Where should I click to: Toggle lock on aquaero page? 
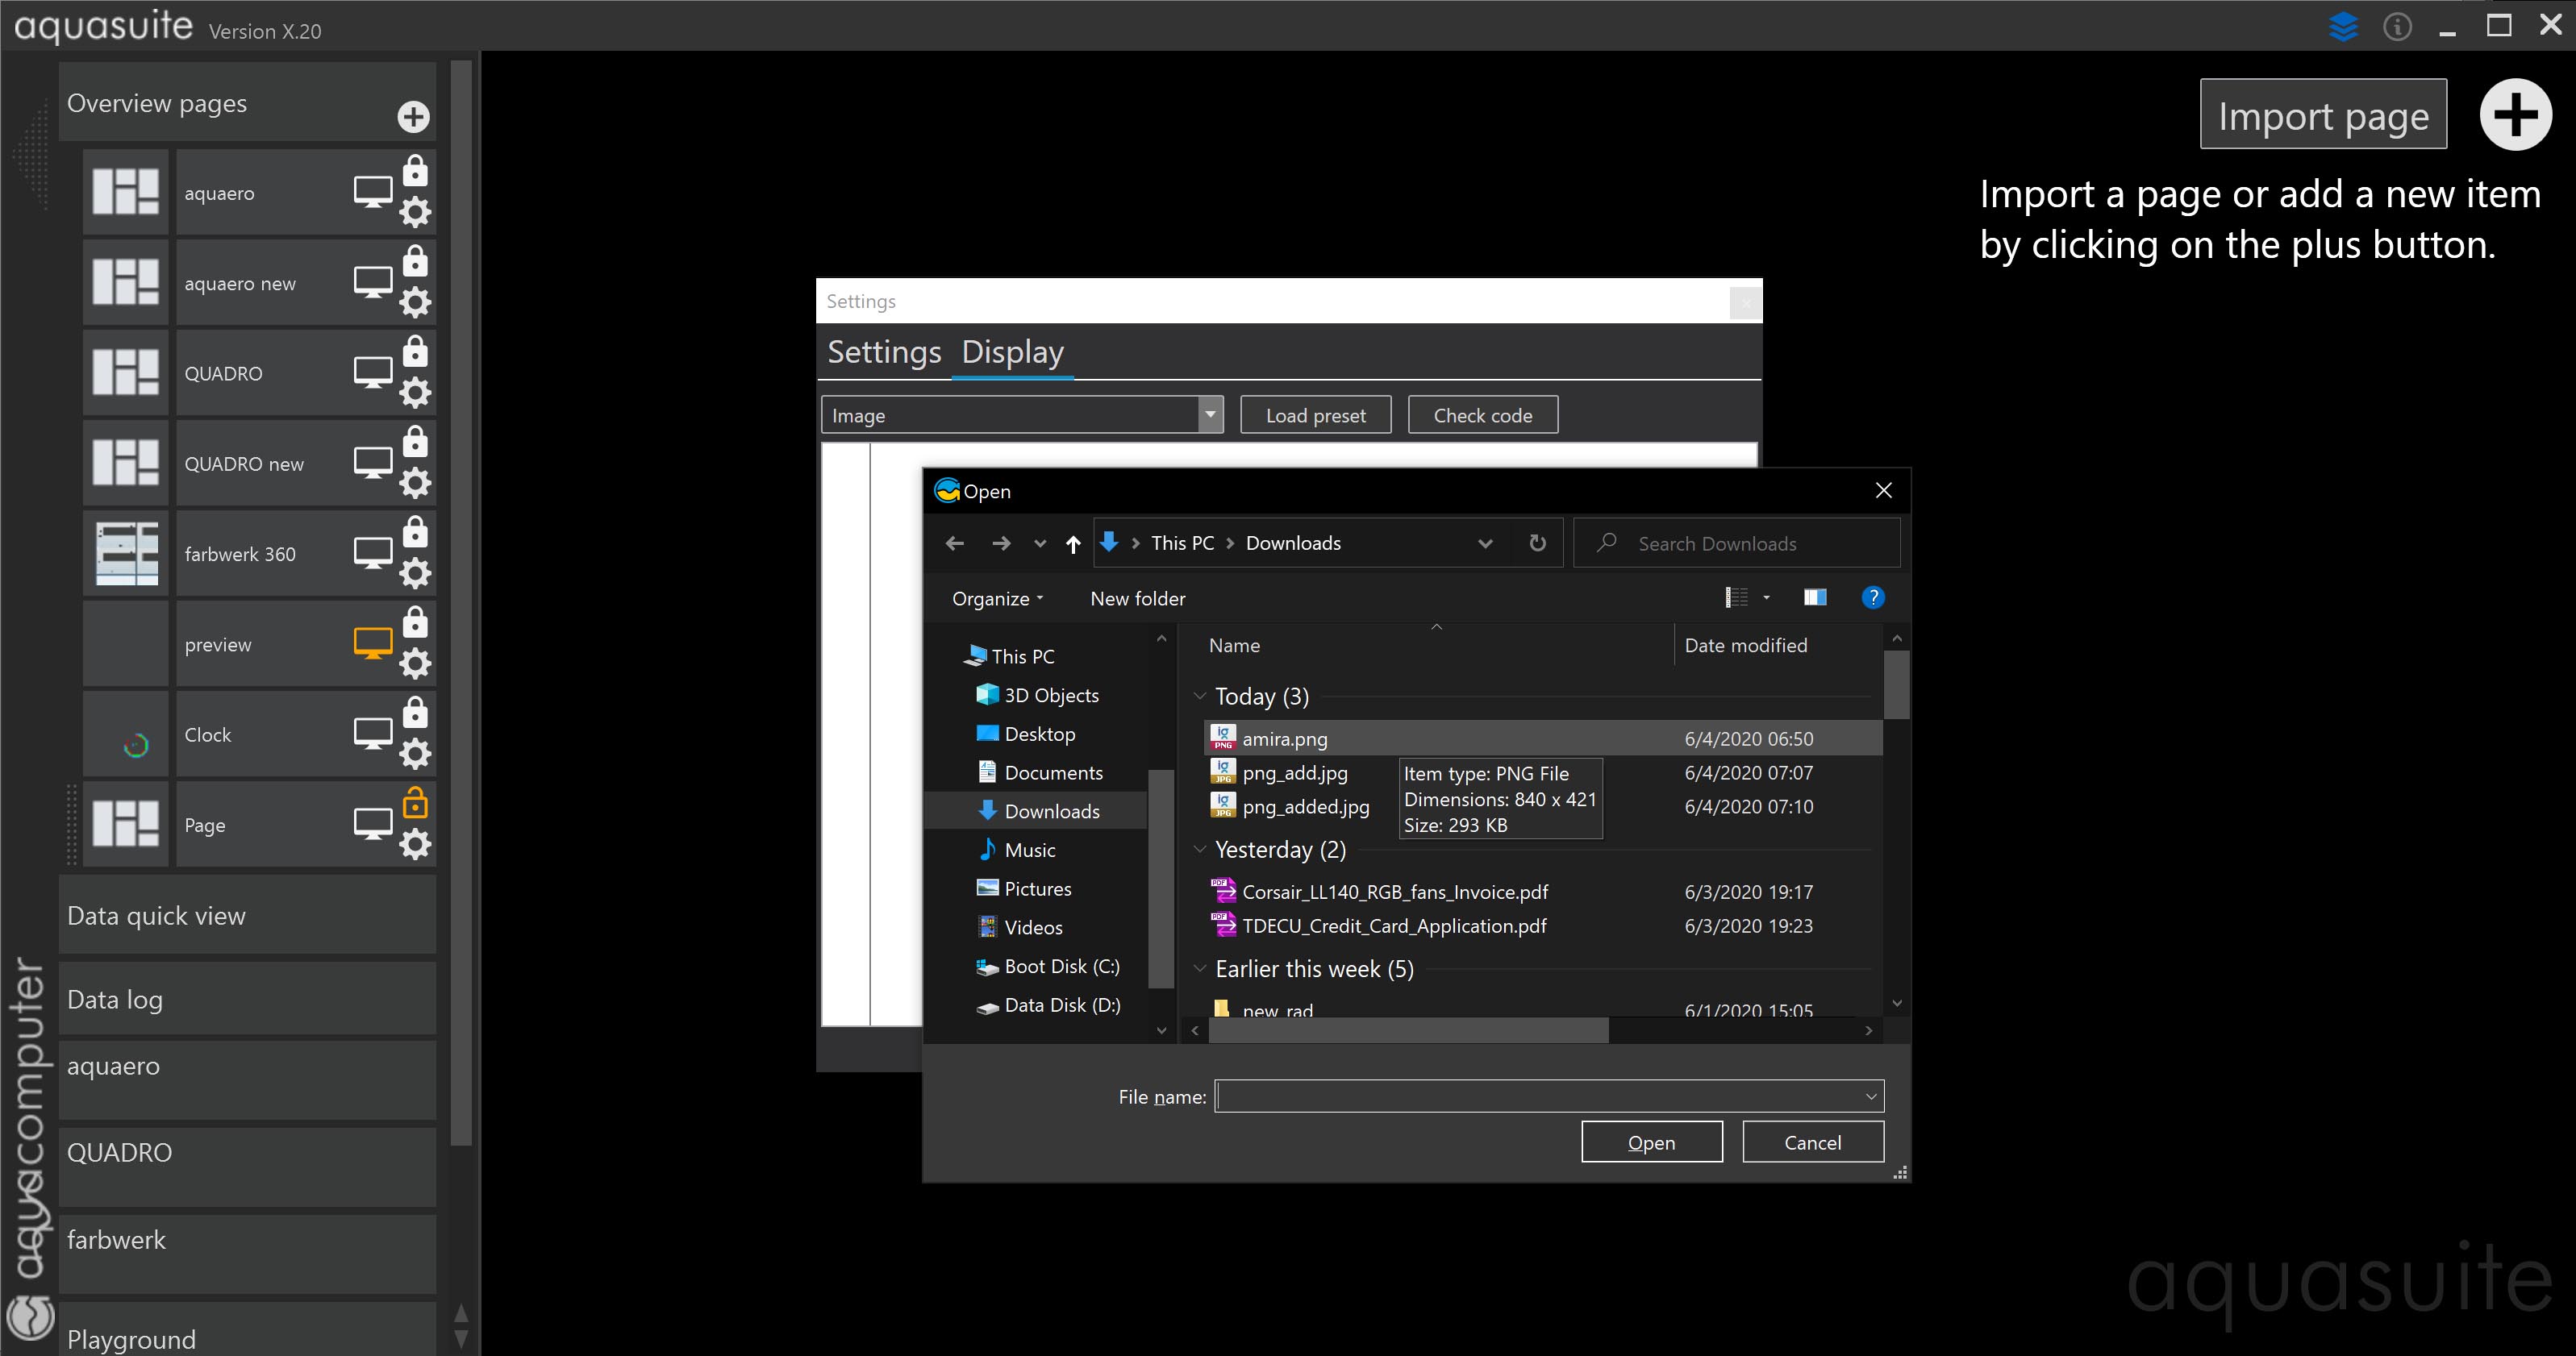[x=415, y=171]
